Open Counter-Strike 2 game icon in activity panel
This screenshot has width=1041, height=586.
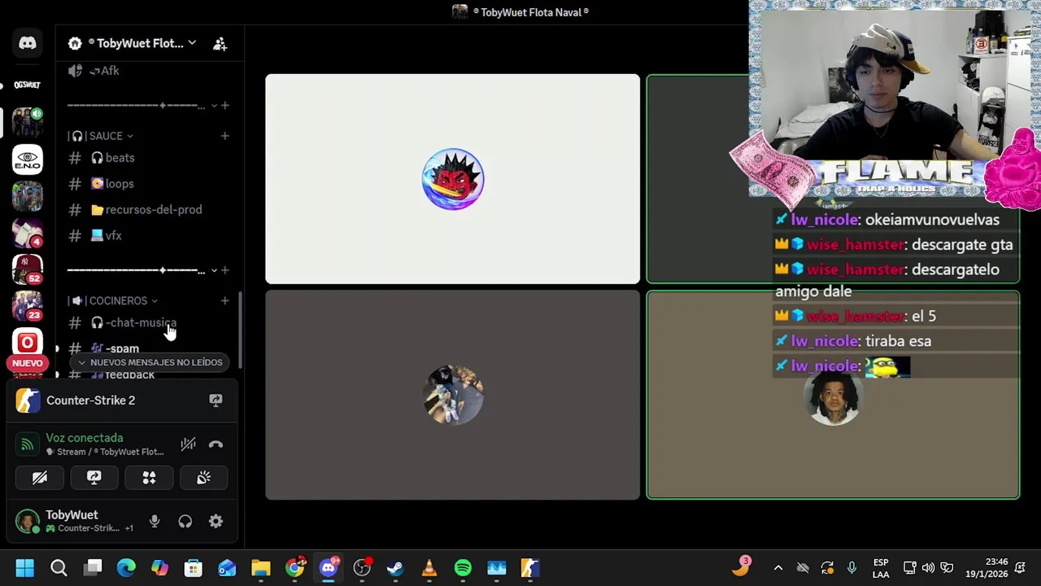(28, 400)
